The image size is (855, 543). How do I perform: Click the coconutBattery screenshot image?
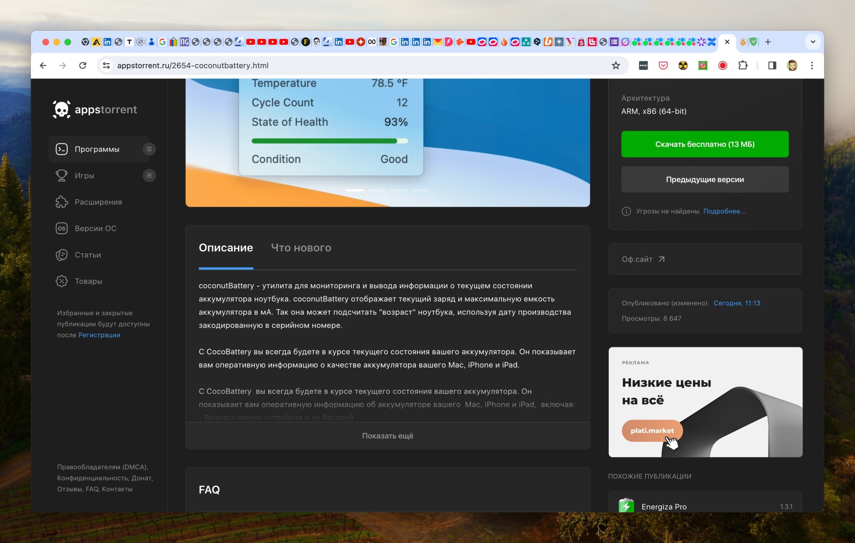[388, 143]
